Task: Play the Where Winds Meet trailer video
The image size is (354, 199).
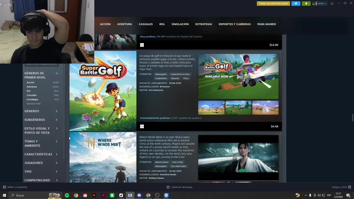Action: tap(238, 158)
